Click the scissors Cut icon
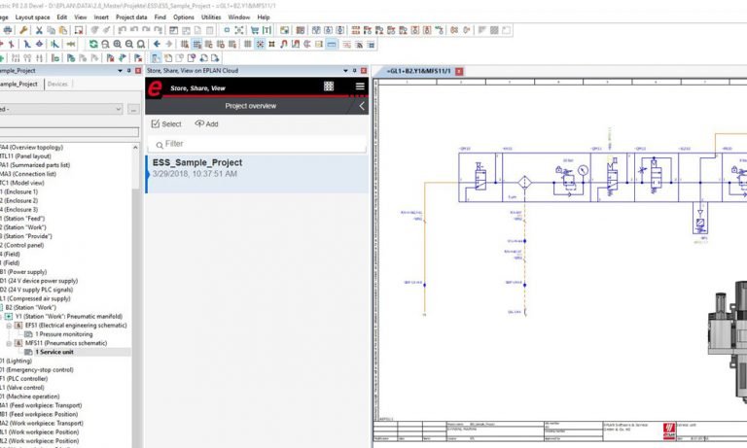This screenshot has height=448, width=747. pyautogui.click(x=39, y=30)
